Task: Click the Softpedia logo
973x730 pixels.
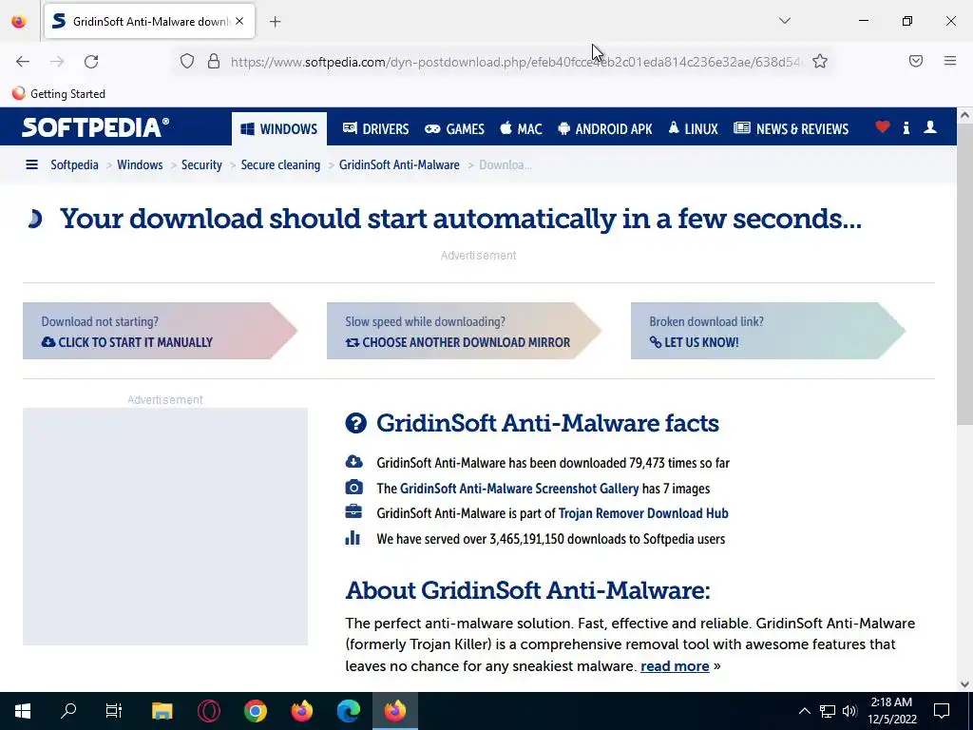Action: pos(96,127)
